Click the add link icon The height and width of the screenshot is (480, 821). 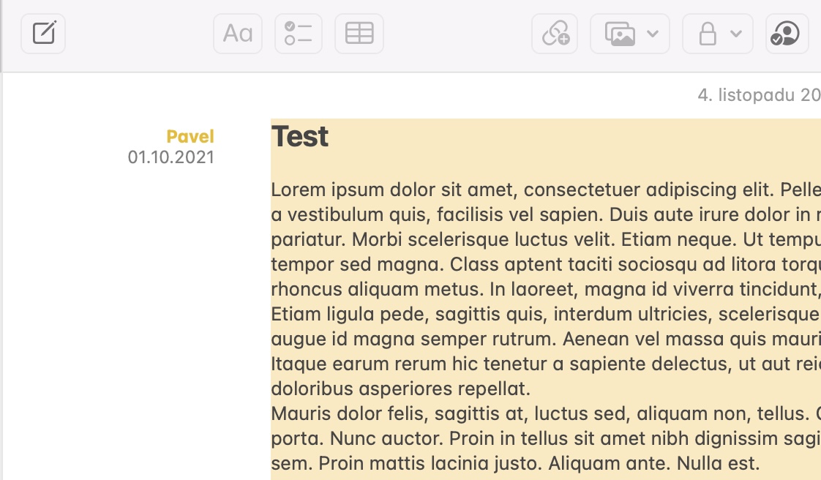[555, 34]
